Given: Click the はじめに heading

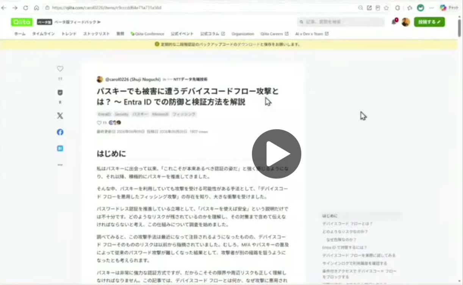Looking at the screenshot, I should click(x=111, y=153).
